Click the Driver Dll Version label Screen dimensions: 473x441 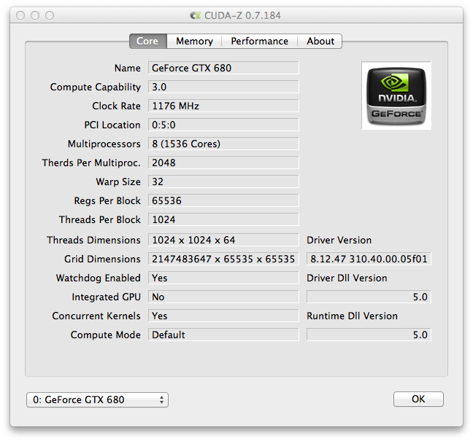coord(347,278)
